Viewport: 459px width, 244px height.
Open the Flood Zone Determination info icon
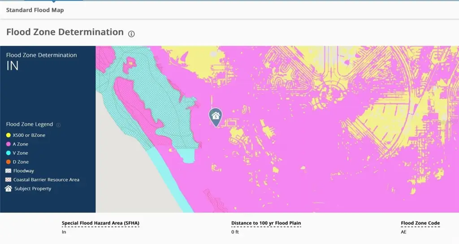[131, 34]
